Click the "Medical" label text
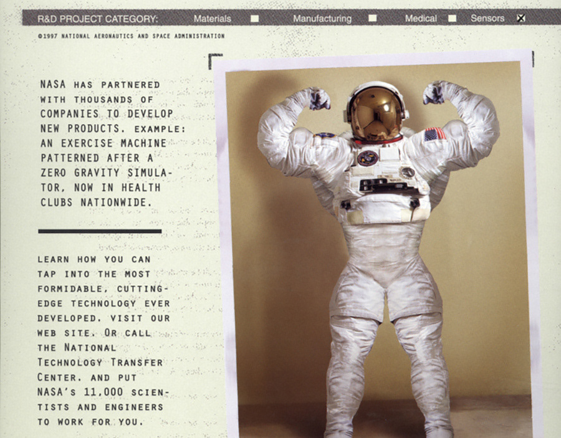Viewport: 561px width, 438px height. [421, 18]
